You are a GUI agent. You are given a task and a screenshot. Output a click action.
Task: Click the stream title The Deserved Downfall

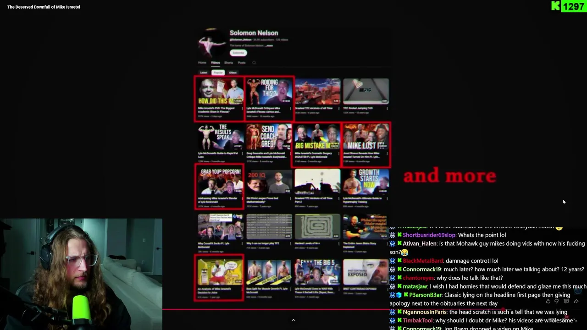click(44, 7)
